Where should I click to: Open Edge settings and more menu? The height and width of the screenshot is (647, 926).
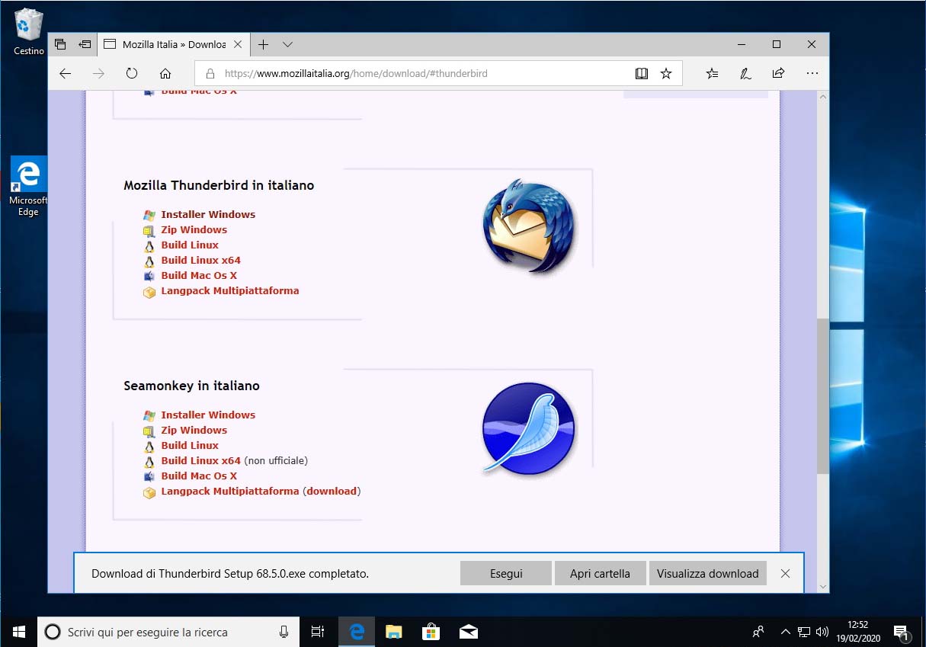pos(812,74)
